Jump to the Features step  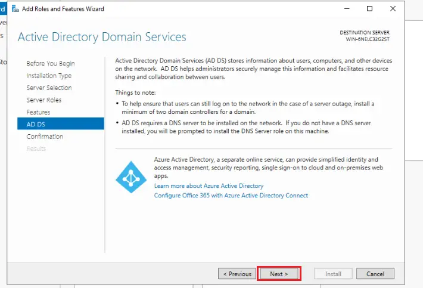38,112
